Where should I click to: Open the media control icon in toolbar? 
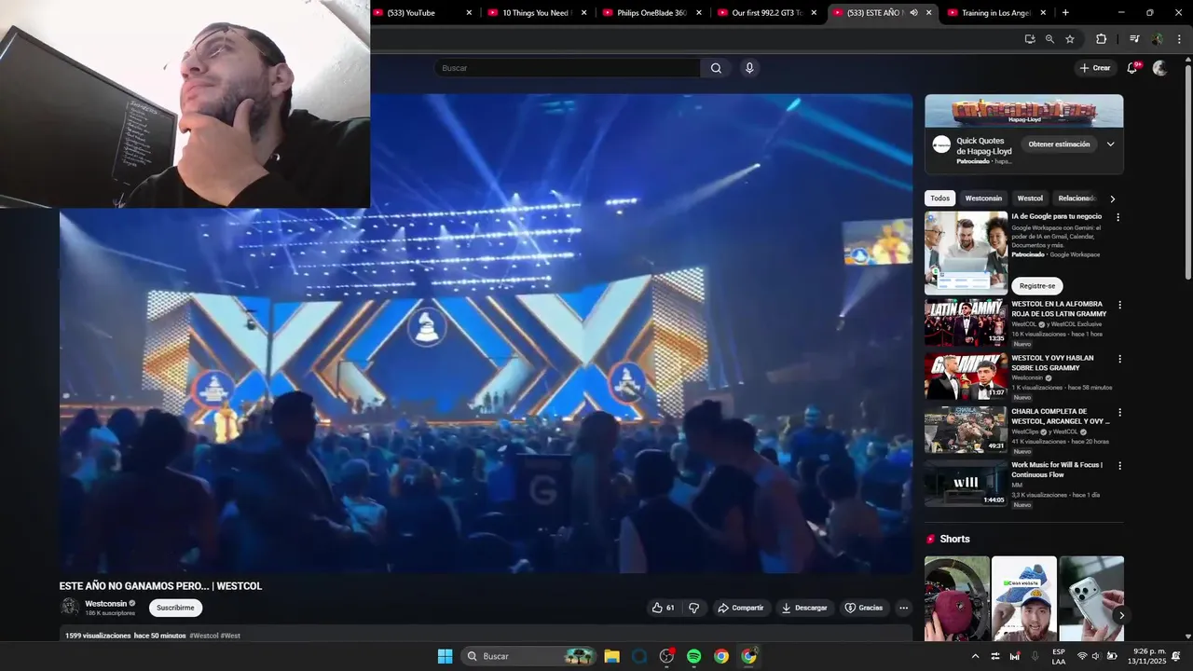point(1134,39)
